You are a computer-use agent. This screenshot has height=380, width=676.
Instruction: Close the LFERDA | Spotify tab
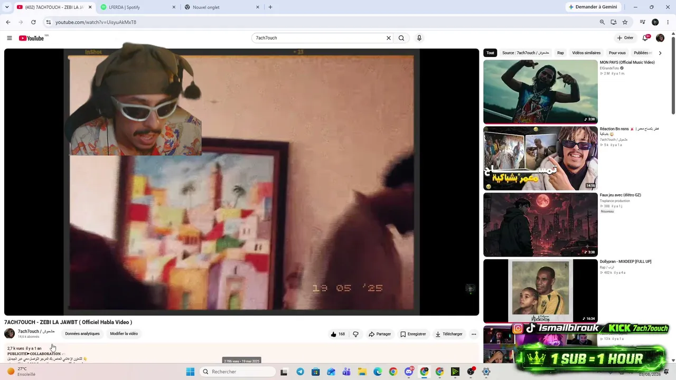[x=174, y=7]
